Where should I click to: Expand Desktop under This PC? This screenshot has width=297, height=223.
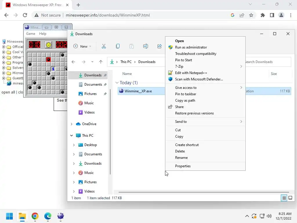pos(74,145)
